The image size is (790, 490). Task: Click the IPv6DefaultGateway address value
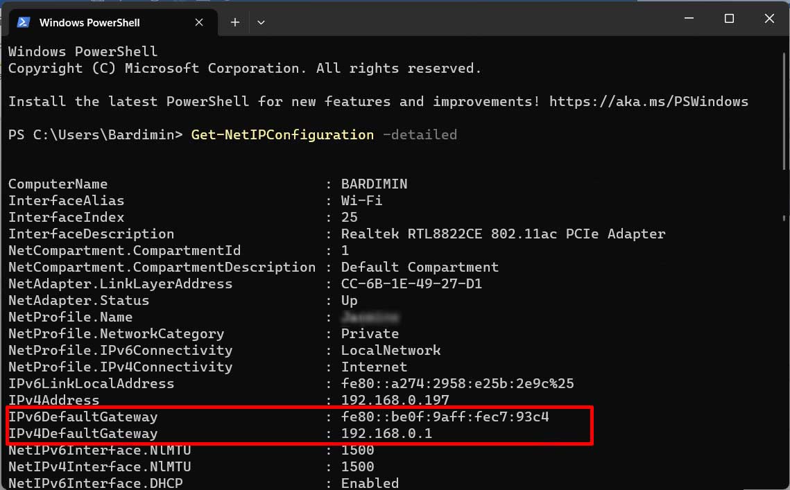[x=445, y=417]
